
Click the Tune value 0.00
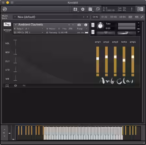point(108,28)
